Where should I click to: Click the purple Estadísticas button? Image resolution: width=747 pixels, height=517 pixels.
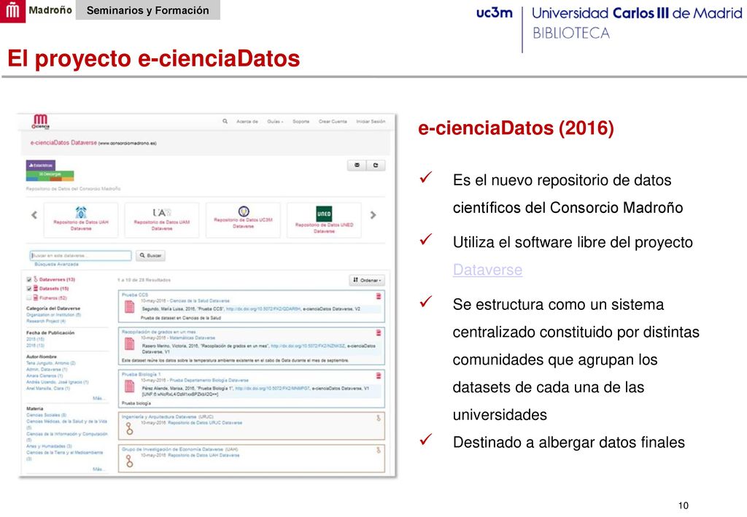pyautogui.click(x=41, y=166)
